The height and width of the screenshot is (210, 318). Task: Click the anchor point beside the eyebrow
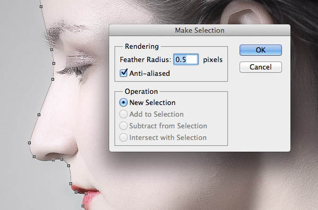[x=52, y=49]
